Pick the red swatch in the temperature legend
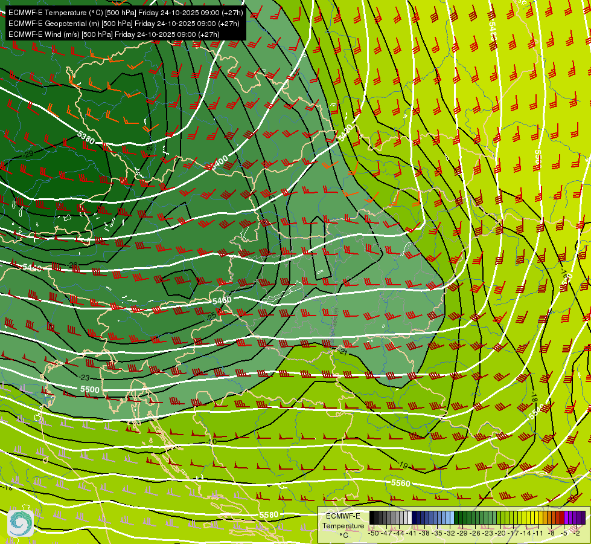Screen dimensions: 591x544 (x=561, y=517)
